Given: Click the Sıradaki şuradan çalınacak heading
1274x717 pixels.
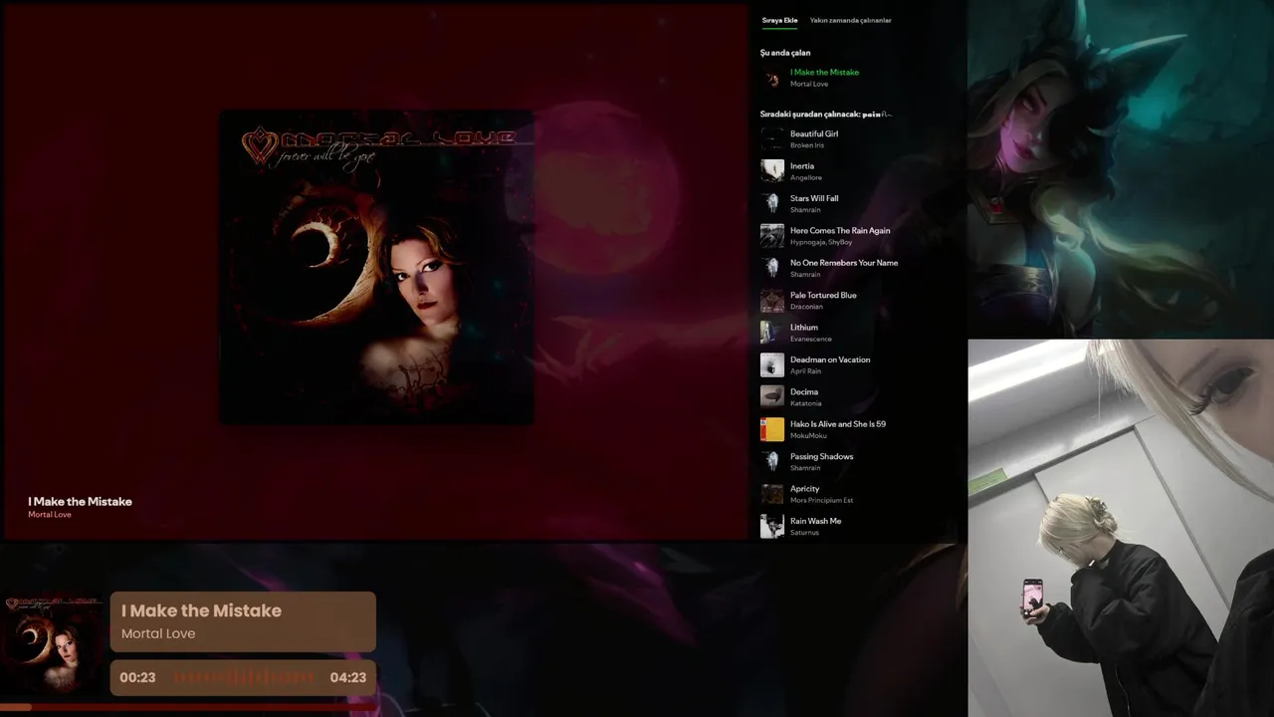Looking at the screenshot, I should pos(826,115).
